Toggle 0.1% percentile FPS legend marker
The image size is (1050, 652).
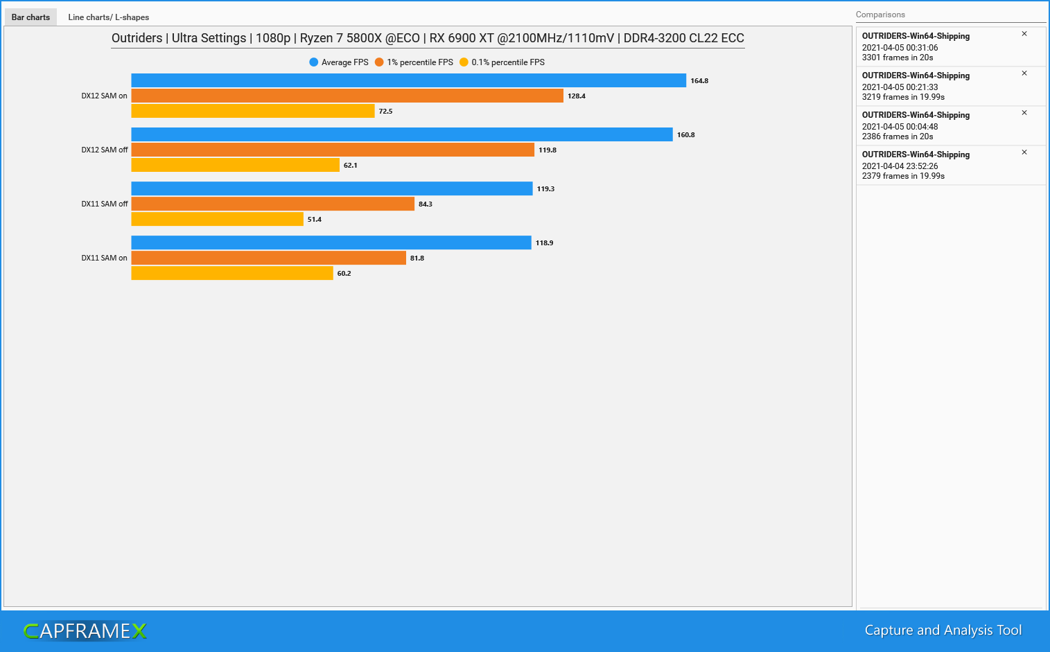coord(464,62)
